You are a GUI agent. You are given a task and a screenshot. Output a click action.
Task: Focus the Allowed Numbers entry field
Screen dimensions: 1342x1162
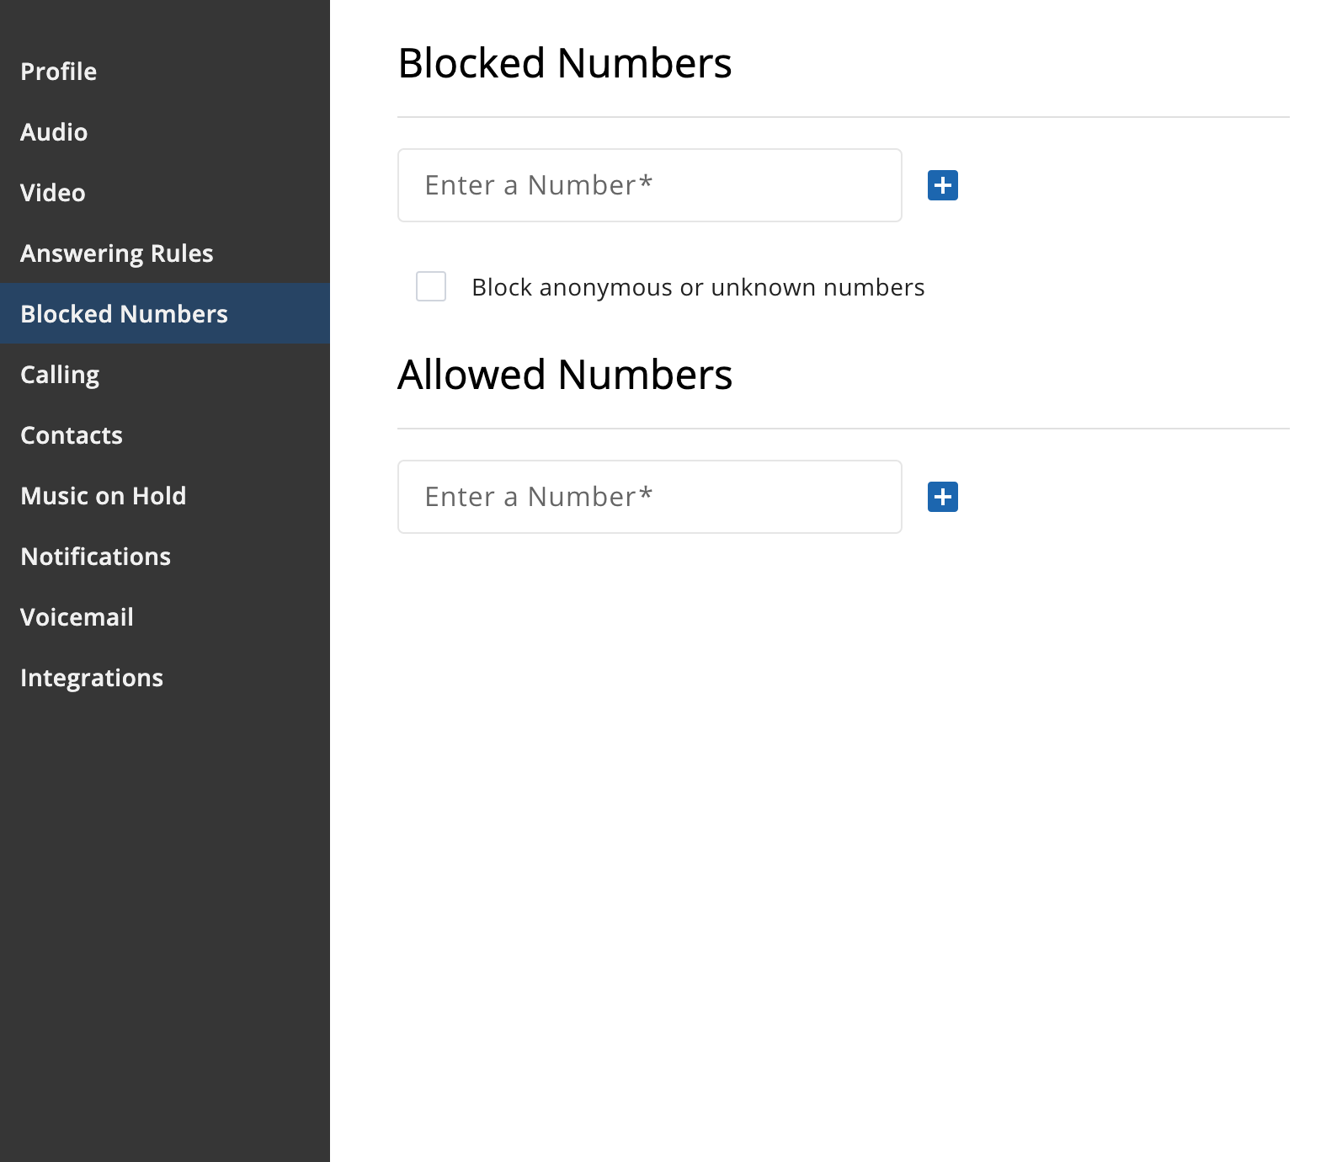[650, 497]
